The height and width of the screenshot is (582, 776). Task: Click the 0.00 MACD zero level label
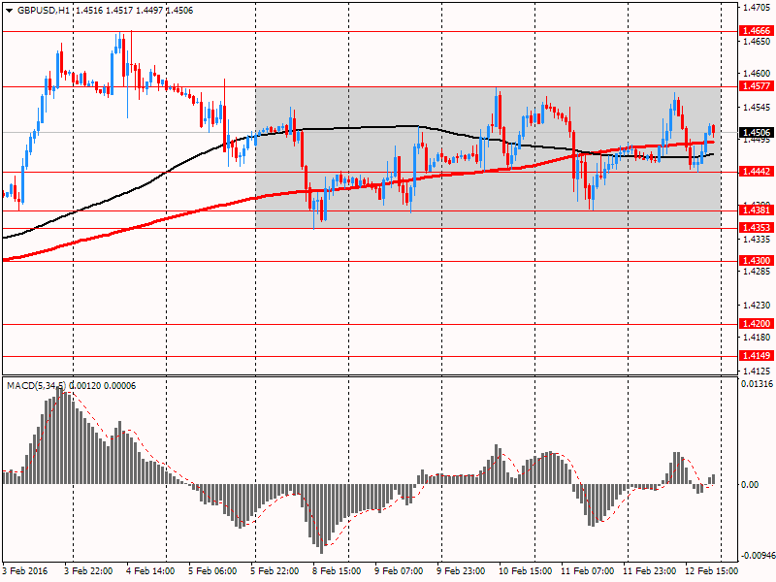pos(750,484)
